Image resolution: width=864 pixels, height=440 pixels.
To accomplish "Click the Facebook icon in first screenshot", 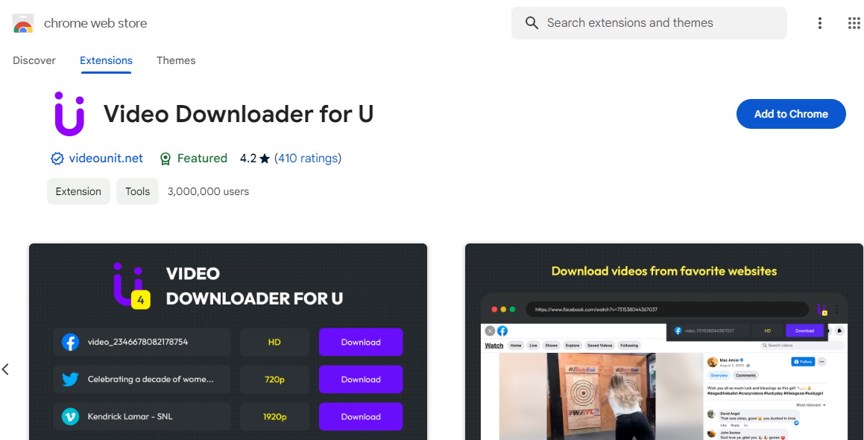I will click(71, 342).
